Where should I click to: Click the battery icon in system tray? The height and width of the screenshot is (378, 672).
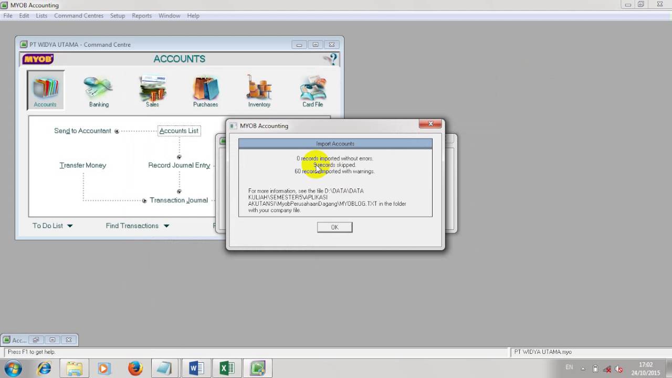595,369
